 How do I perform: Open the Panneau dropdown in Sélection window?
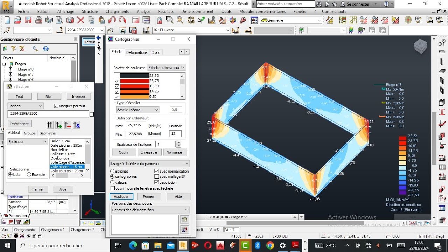[26, 106]
